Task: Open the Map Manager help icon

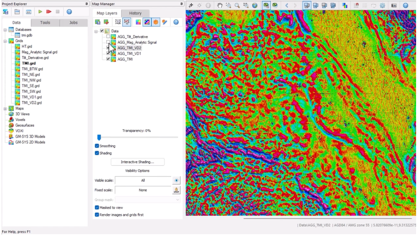Action: pos(176,22)
